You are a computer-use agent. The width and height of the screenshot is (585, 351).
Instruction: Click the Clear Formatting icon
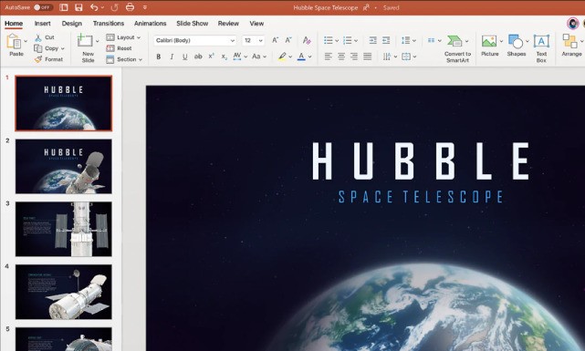point(307,40)
